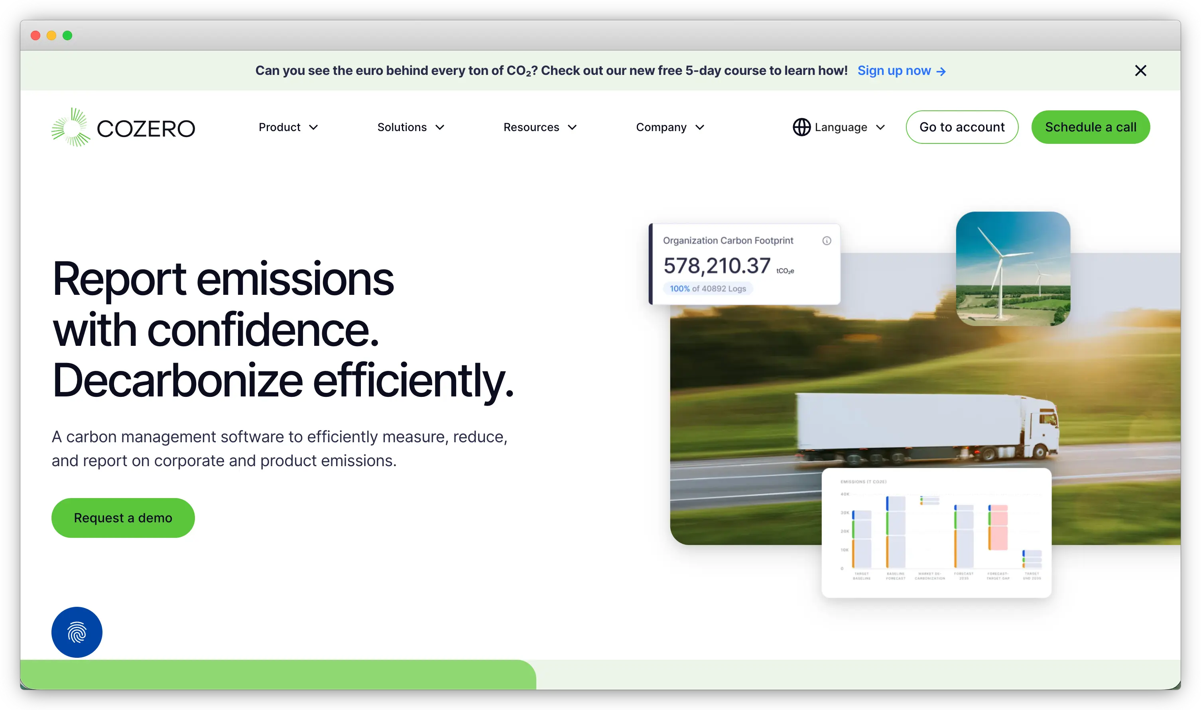Click the Cozero sunburst logo
The width and height of the screenshot is (1201, 710).
click(70, 127)
